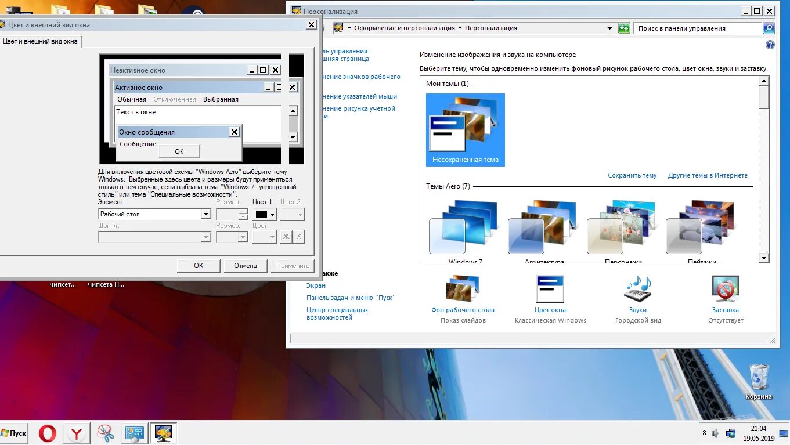This screenshot has height=445, width=790.
Task: Show hidden tray icons arrow
Action: tap(705, 433)
